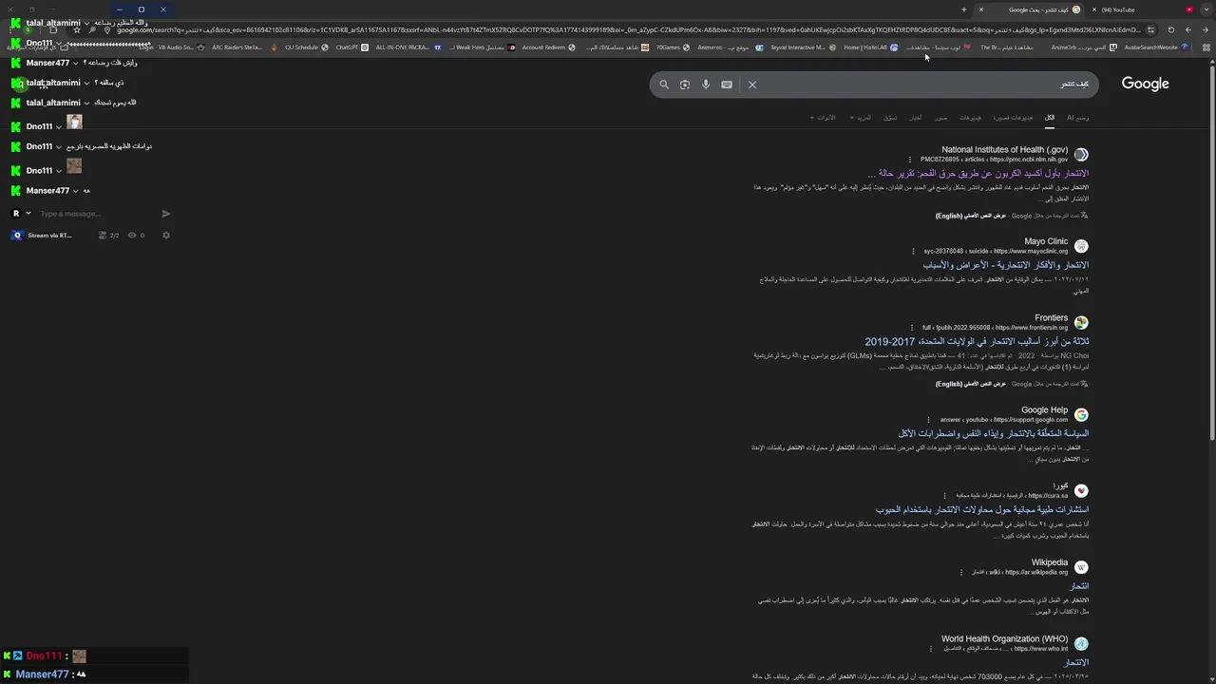Show English original text under Frontiers result

click(970, 384)
